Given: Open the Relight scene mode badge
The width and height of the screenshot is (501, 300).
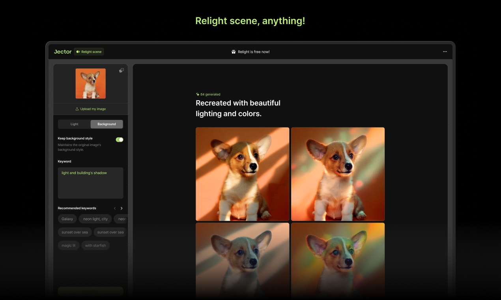Looking at the screenshot, I should click(x=89, y=52).
